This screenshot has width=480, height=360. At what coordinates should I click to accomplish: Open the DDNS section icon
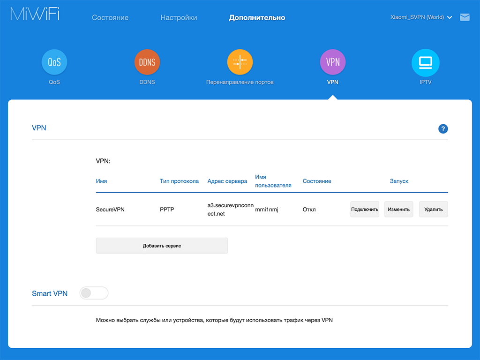[x=147, y=62]
